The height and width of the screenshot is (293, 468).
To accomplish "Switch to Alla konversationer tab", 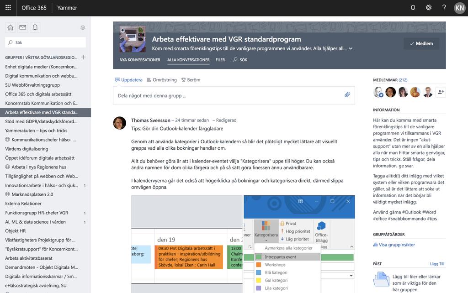I will pyautogui.click(x=188, y=60).
